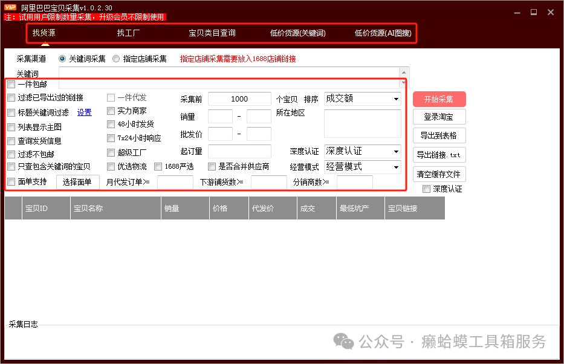Click the 代发价 column header
Viewport: 564px width, 364px height.
(x=273, y=208)
